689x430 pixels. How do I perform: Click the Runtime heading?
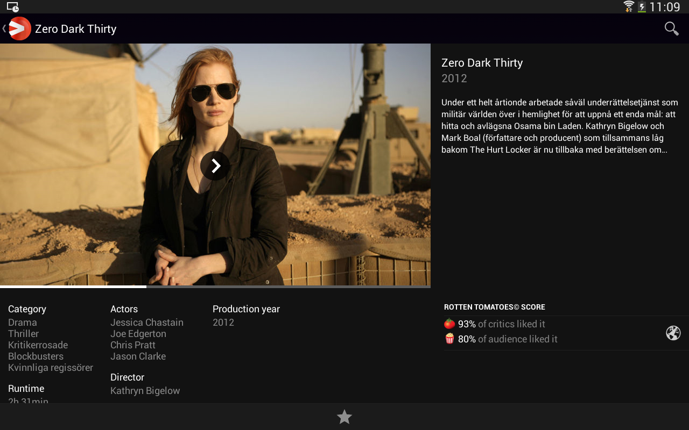26,389
